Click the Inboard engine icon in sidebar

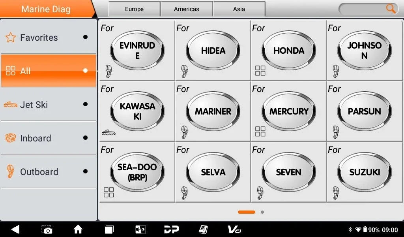coord(11,138)
